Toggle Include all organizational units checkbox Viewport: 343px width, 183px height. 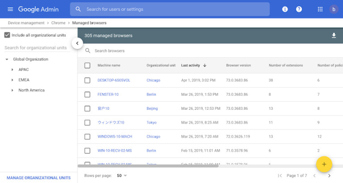coord(7,35)
